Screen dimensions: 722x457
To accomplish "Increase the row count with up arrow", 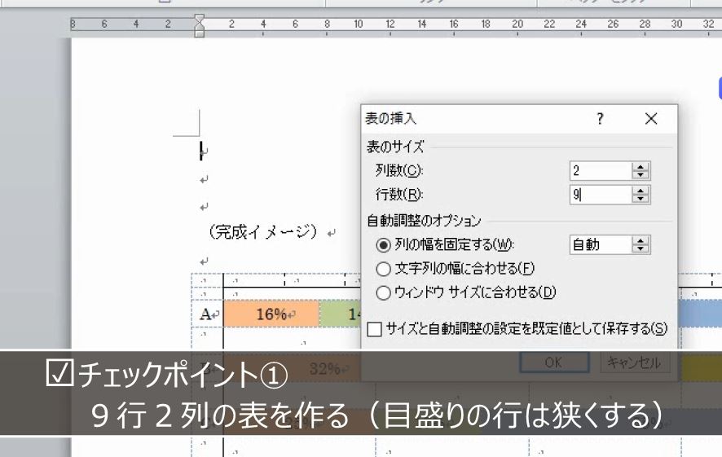I will [x=641, y=191].
